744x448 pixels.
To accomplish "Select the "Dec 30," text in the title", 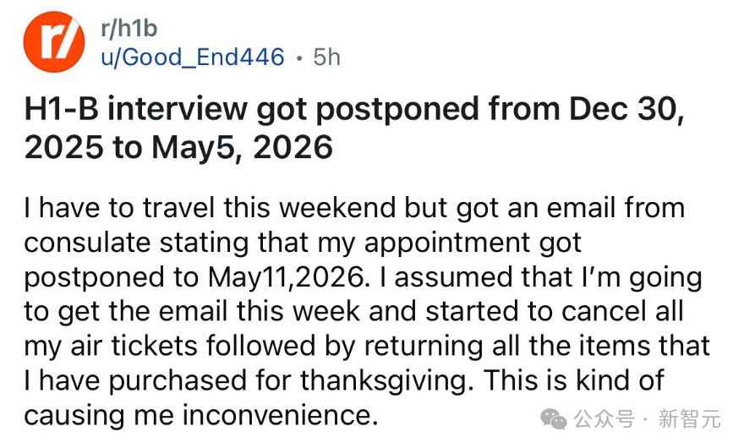I will (626, 109).
